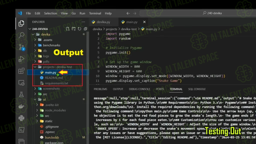Expand the benchmarks folder
The height and width of the screenshot is (144, 256).
pyautogui.click(x=35, y=45)
